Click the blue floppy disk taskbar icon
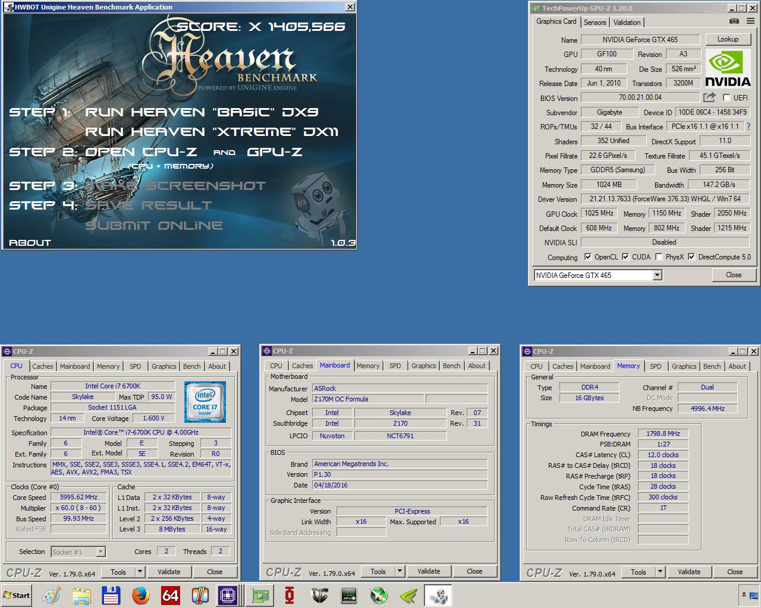The height and width of the screenshot is (608, 761). point(111,596)
